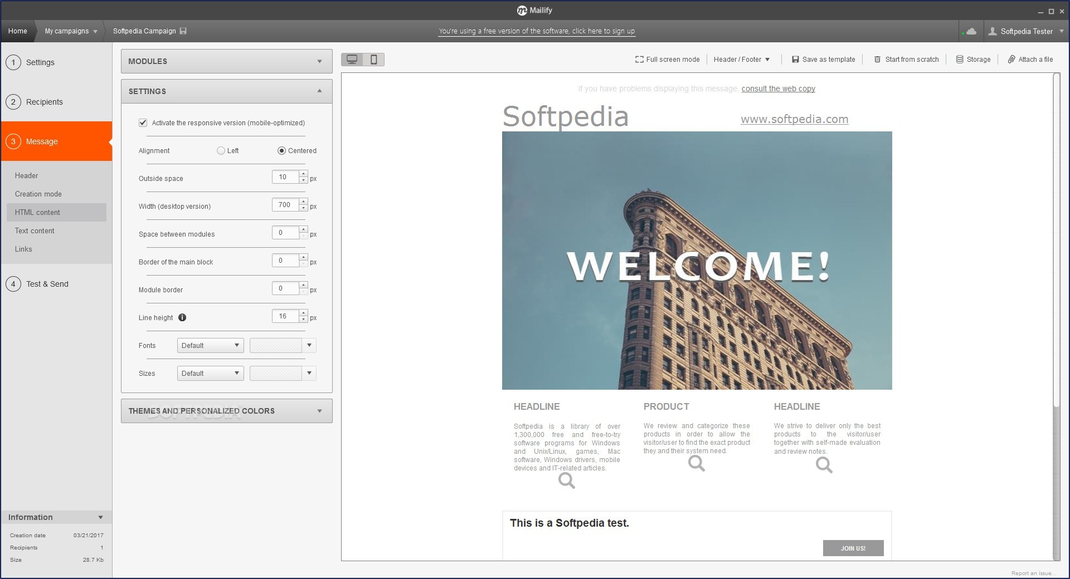Click Softpedia Campaign breadcrumb
The width and height of the screenshot is (1070, 579).
pyautogui.click(x=144, y=31)
